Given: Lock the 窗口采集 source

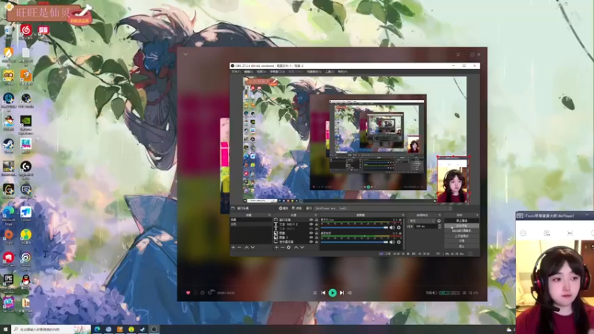Looking at the screenshot, I should click(x=316, y=220).
